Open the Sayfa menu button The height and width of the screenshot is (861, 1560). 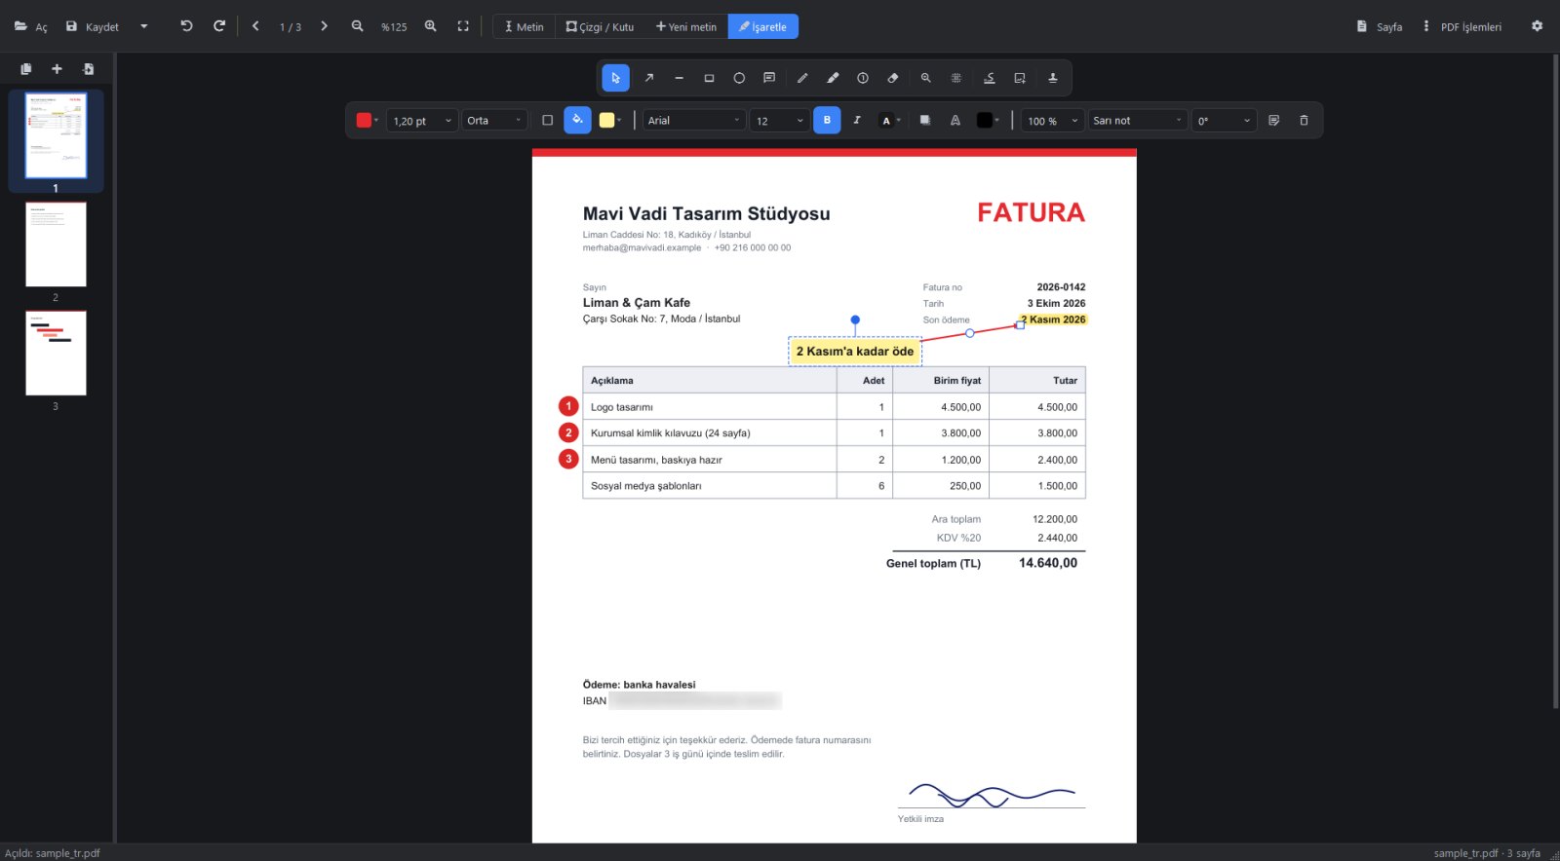(x=1380, y=26)
